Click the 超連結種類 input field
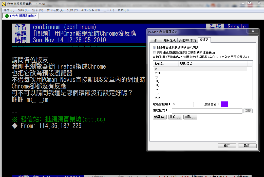Viewport: 264px width, 177px height. (183, 104)
